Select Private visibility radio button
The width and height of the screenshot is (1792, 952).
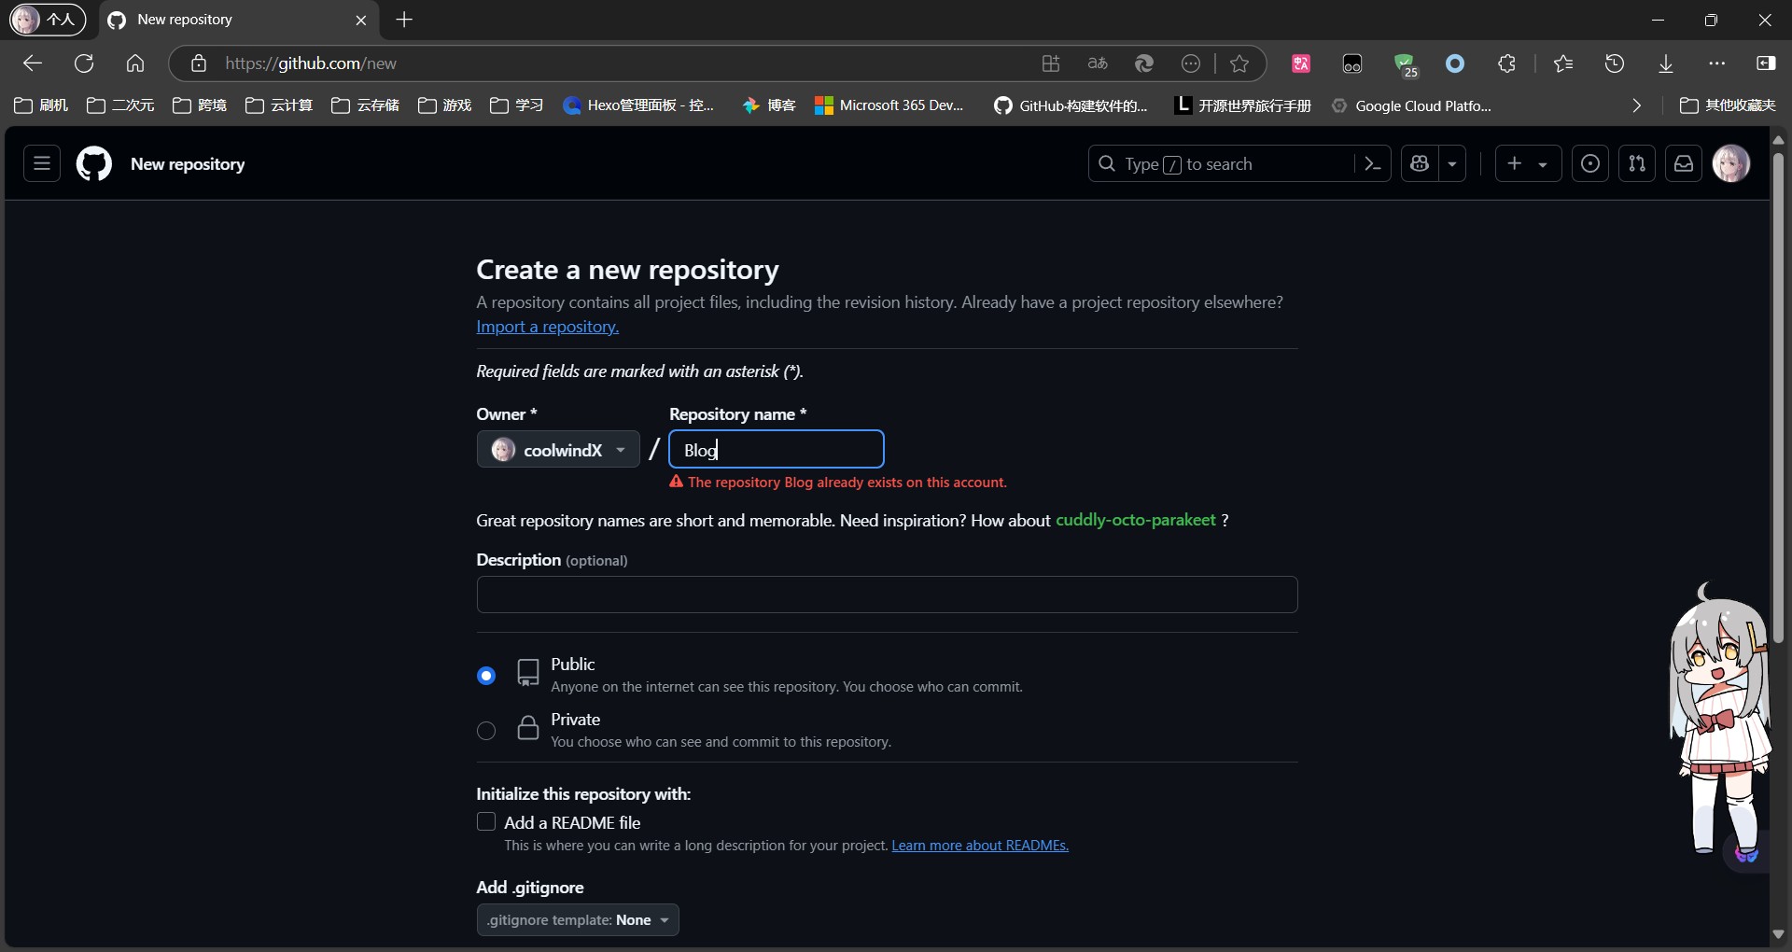[486, 731]
